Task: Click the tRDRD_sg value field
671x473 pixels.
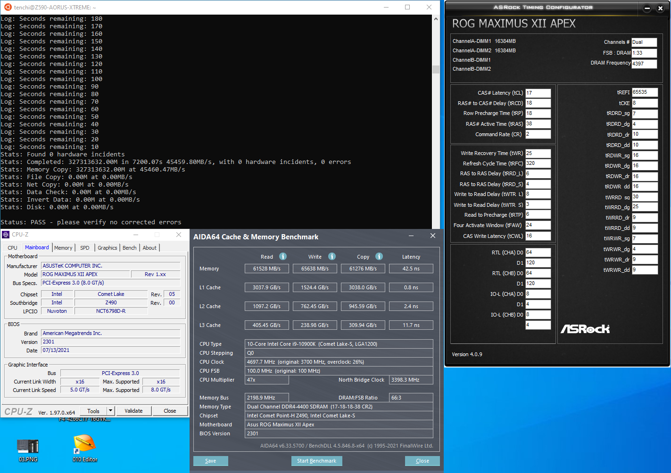Action: pyautogui.click(x=645, y=114)
